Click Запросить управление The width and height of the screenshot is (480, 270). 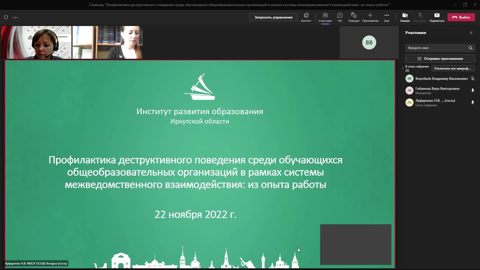tap(273, 17)
